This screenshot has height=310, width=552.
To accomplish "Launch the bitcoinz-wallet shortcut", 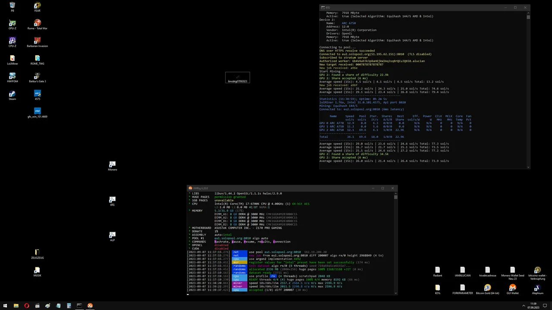I will (x=537, y=273).
